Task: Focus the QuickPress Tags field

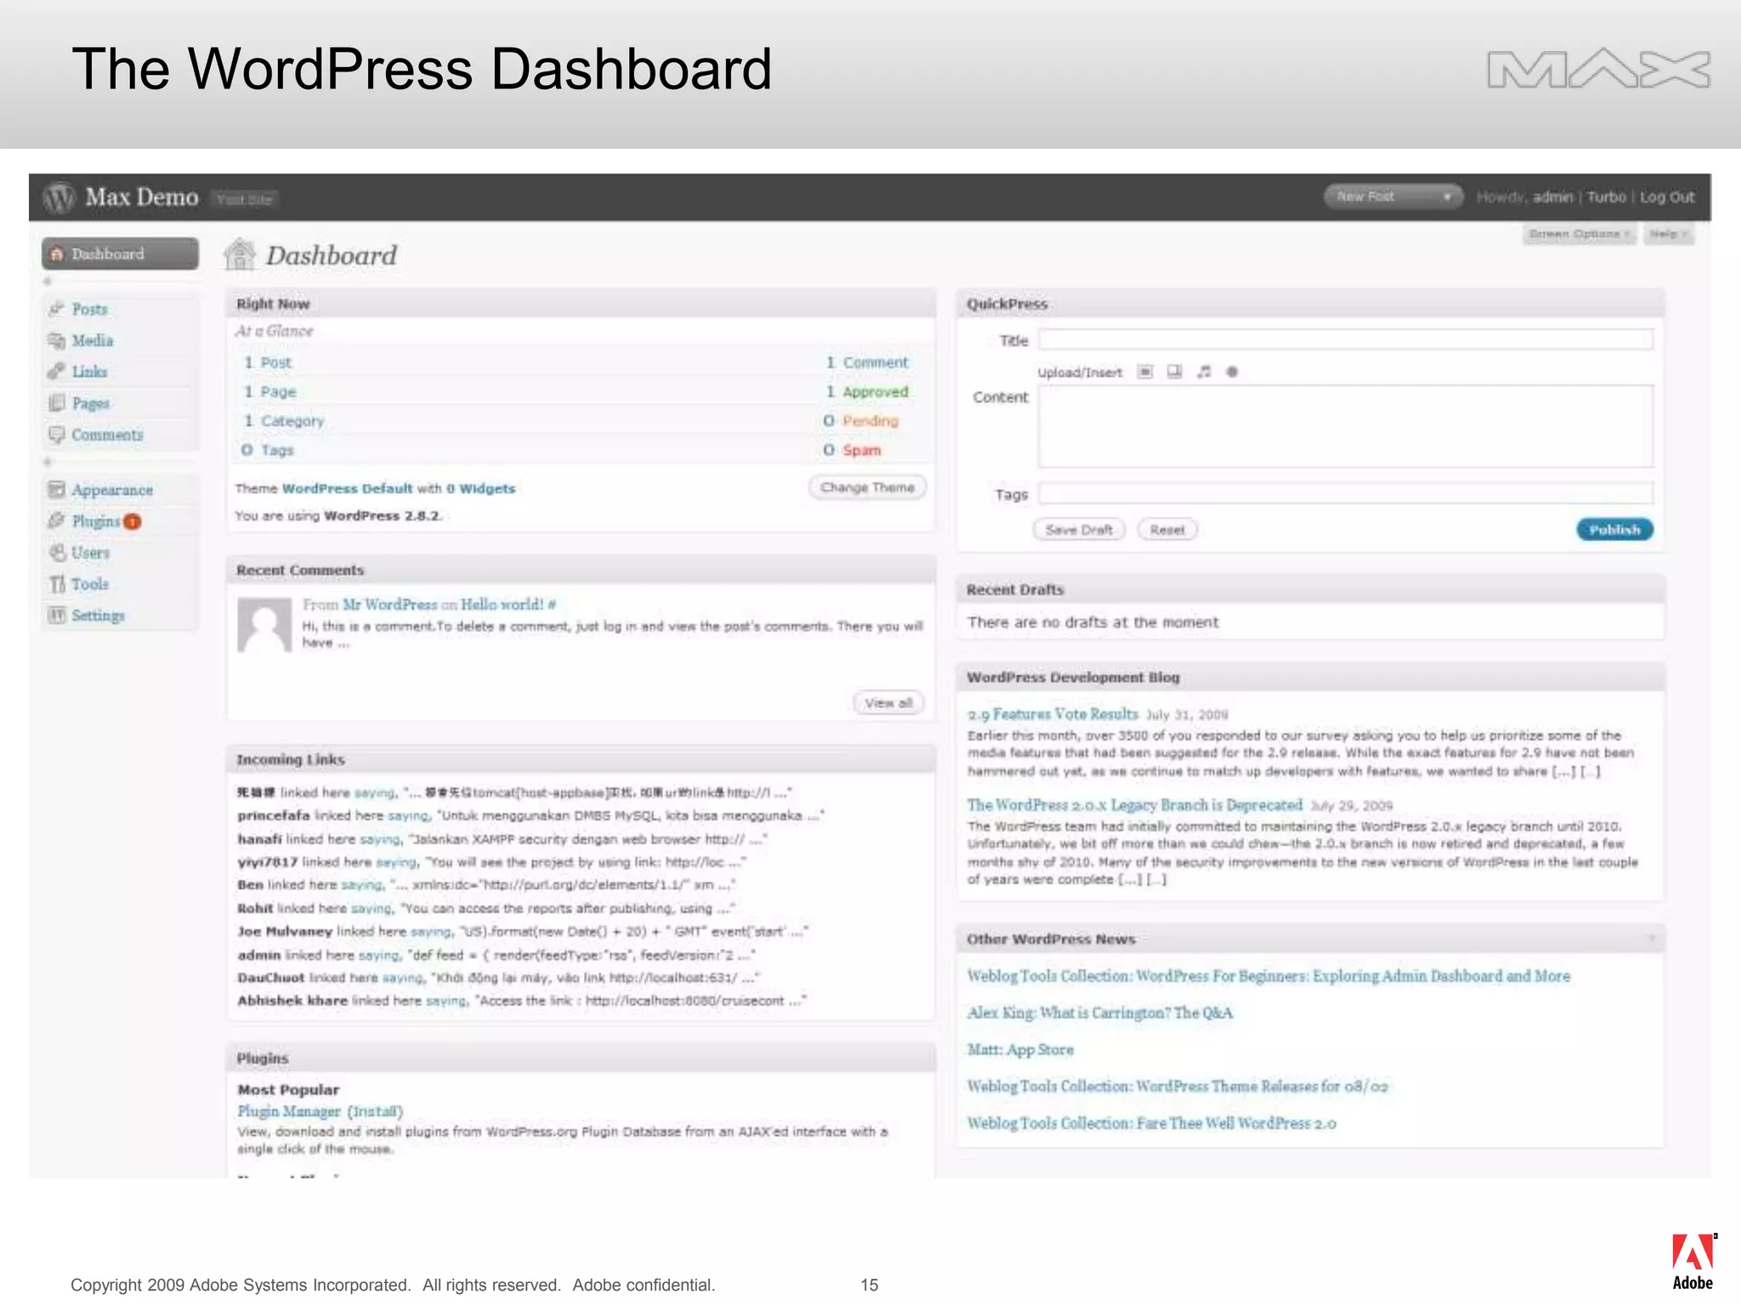Action: click(1346, 493)
